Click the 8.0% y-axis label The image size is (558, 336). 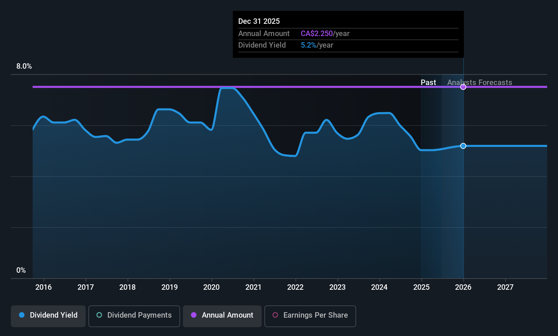tap(24, 66)
